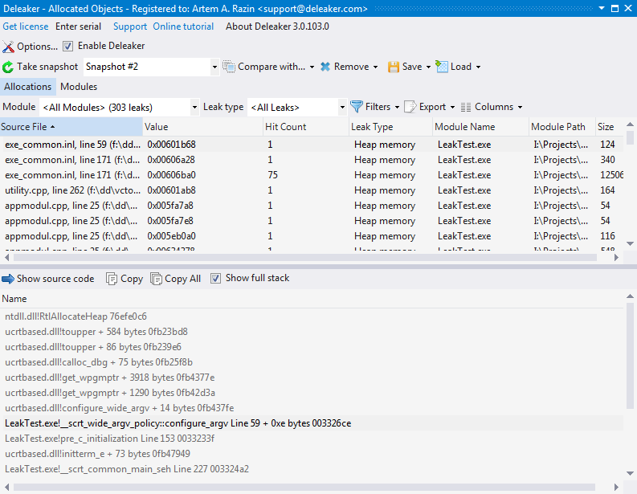Open Filters via the funnel icon
The image size is (637, 494).
tap(357, 107)
